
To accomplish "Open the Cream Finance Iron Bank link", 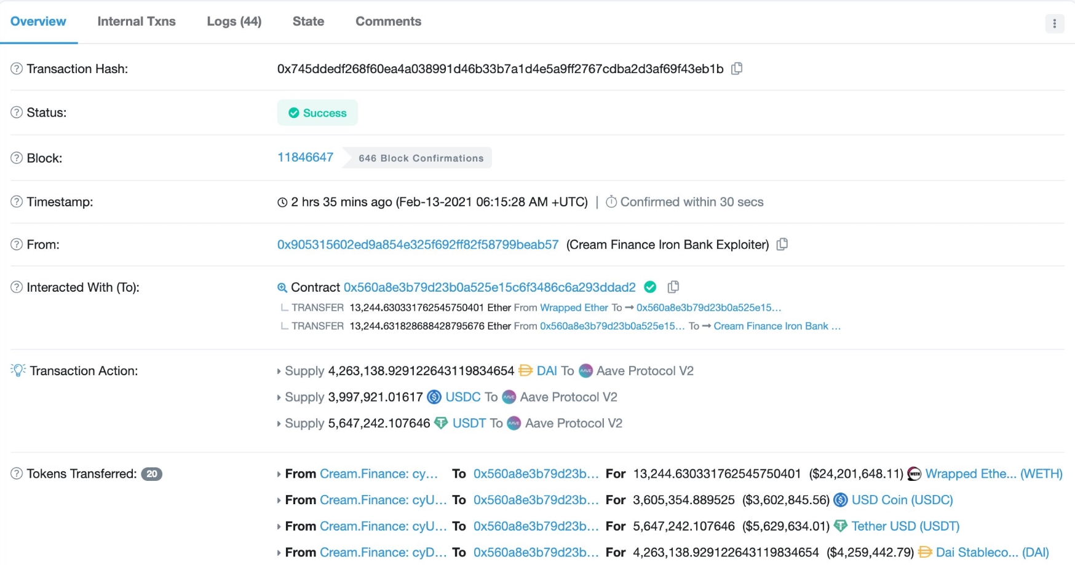I will (x=777, y=326).
